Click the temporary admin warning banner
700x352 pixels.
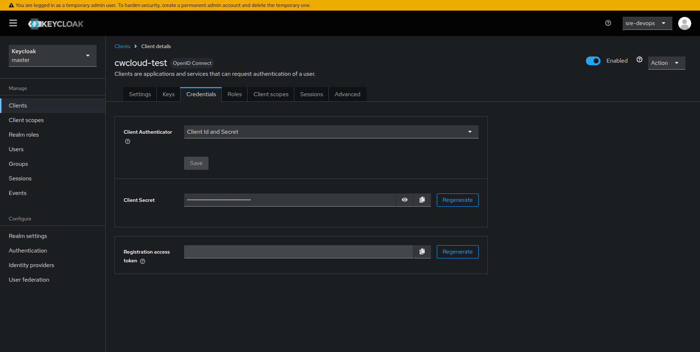click(350, 5)
